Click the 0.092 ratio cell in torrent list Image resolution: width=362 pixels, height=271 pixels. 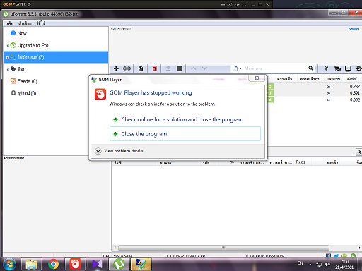355,100
